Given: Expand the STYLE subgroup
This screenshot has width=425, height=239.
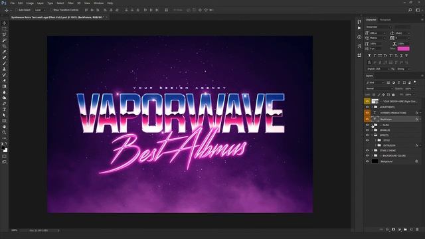Looking at the screenshot, I should [x=376, y=140].
